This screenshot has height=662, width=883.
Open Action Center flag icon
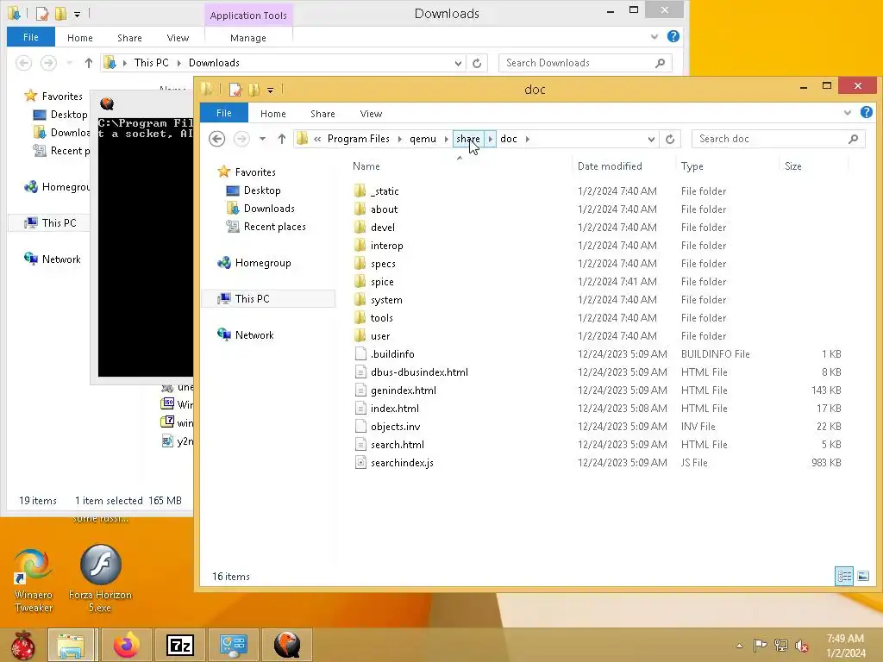coord(760,645)
